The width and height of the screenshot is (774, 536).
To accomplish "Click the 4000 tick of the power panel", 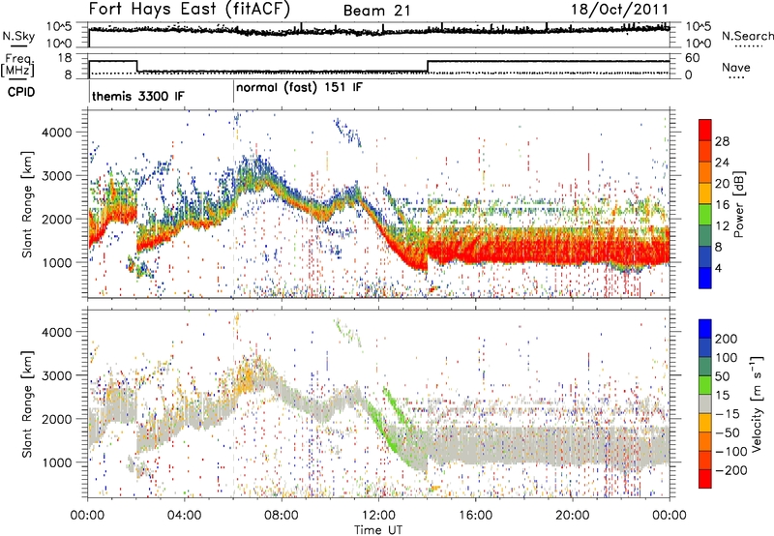I will click(57, 133).
